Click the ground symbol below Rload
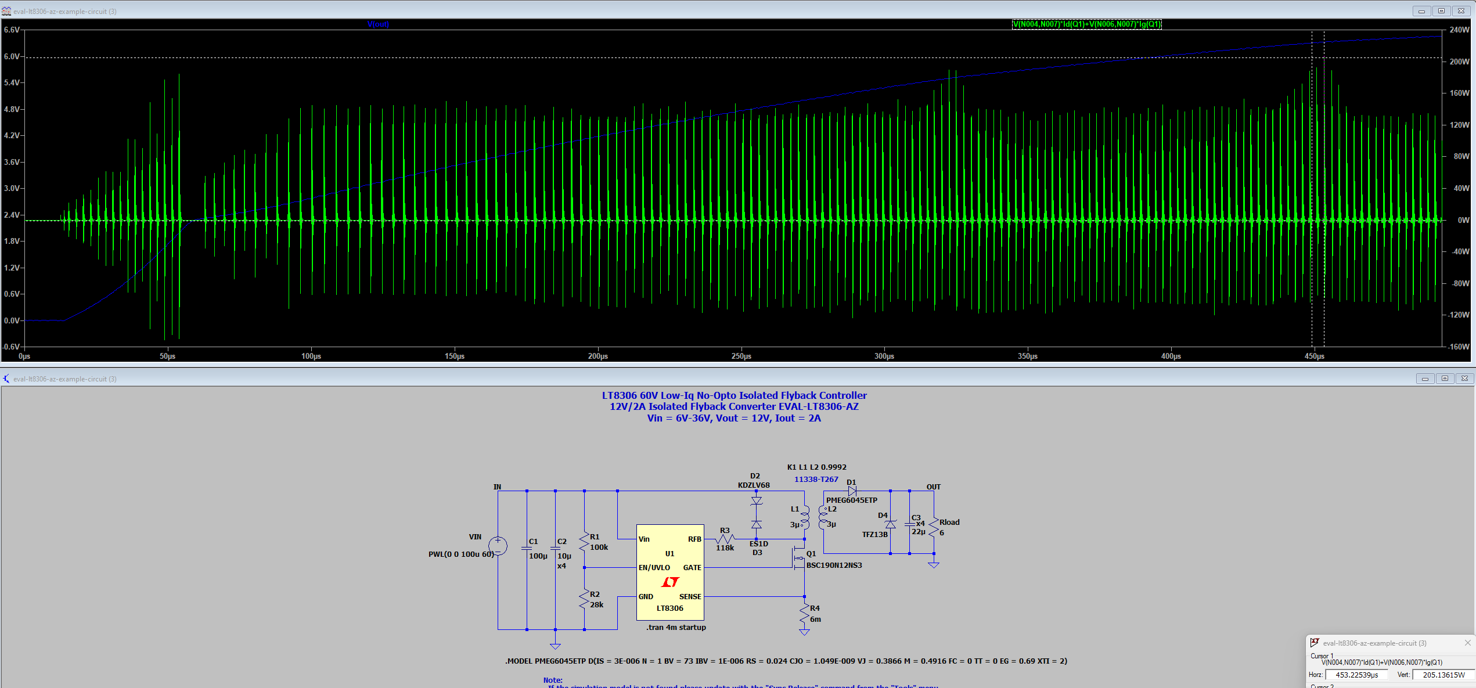 (x=934, y=565)
